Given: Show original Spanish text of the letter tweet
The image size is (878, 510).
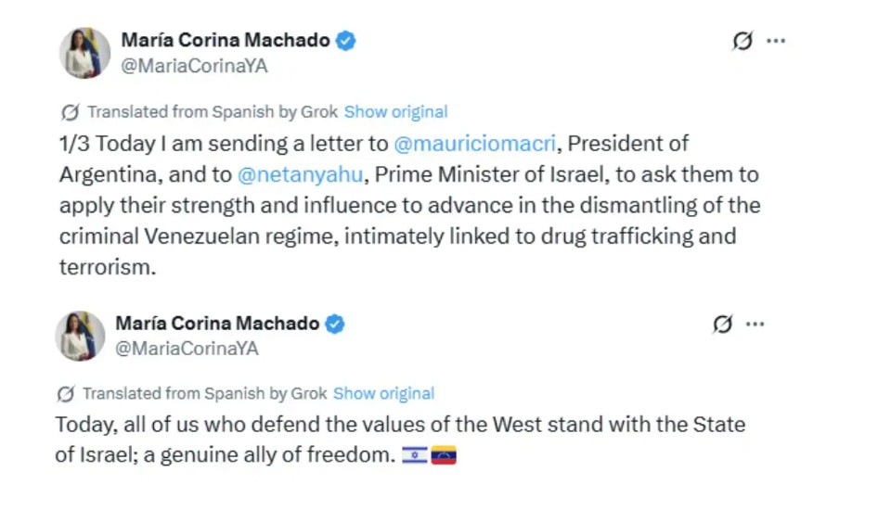Looking at the screenshot, I should pyautogui.click(x=395, y=112).
